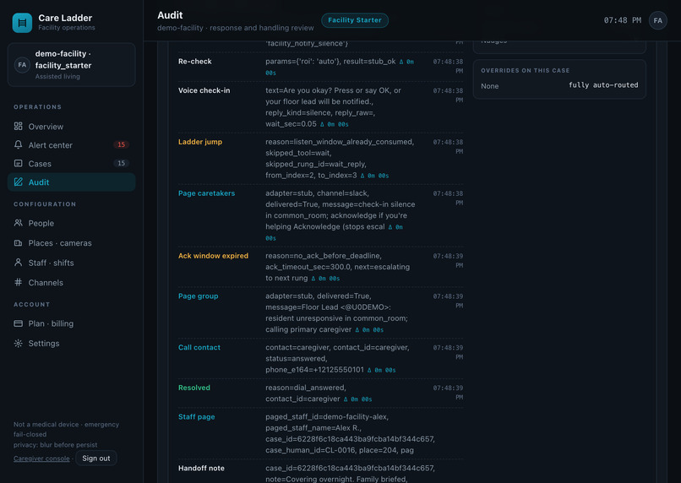This screenshot has width=681, height=483.
Task: Click the Cases 15 count badge
Action: (x=121, y=163)
